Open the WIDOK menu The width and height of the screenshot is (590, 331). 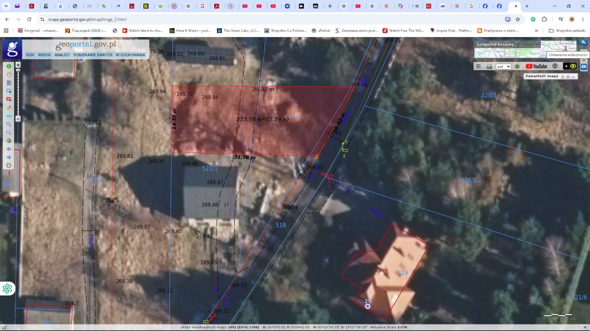44,55
